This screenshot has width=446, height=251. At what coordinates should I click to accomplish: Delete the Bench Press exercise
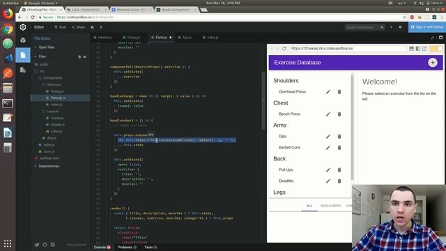339,114
